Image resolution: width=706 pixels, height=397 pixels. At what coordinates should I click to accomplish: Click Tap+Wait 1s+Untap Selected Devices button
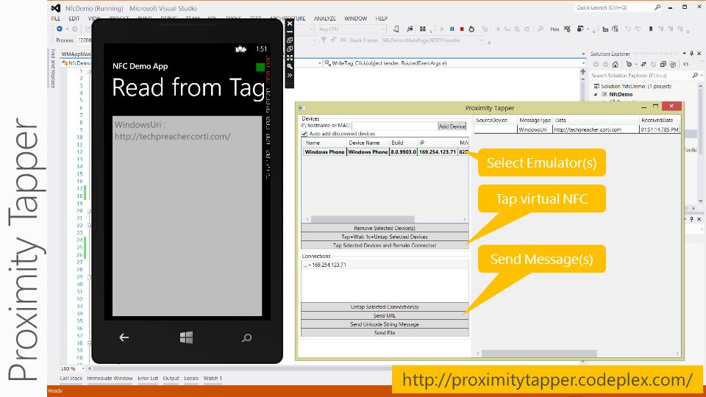coord(385,236)
